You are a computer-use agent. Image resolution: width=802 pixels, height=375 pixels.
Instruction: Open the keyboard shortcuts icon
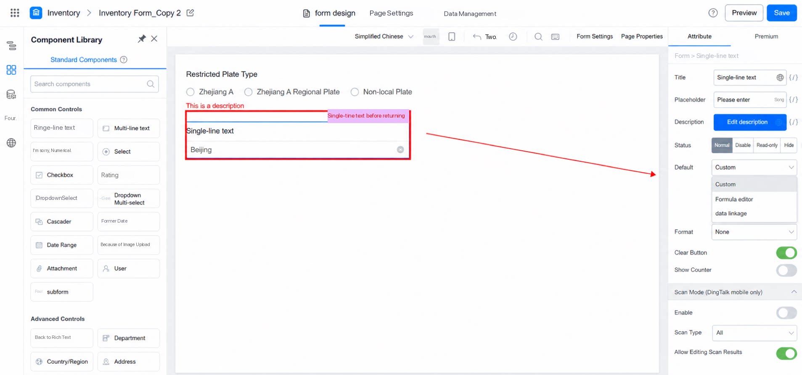(x=555, y=37)
